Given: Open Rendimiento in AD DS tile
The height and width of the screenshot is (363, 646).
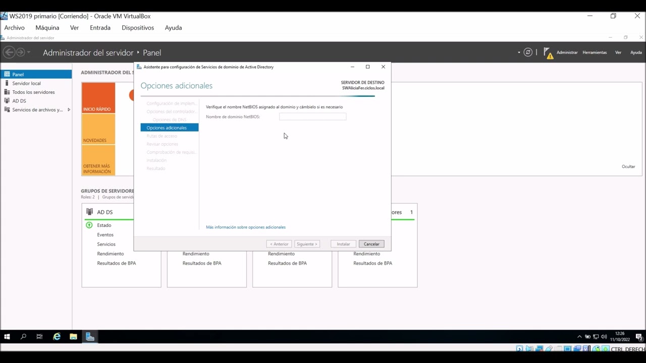Looking at the screenshot, I should 111,254.
